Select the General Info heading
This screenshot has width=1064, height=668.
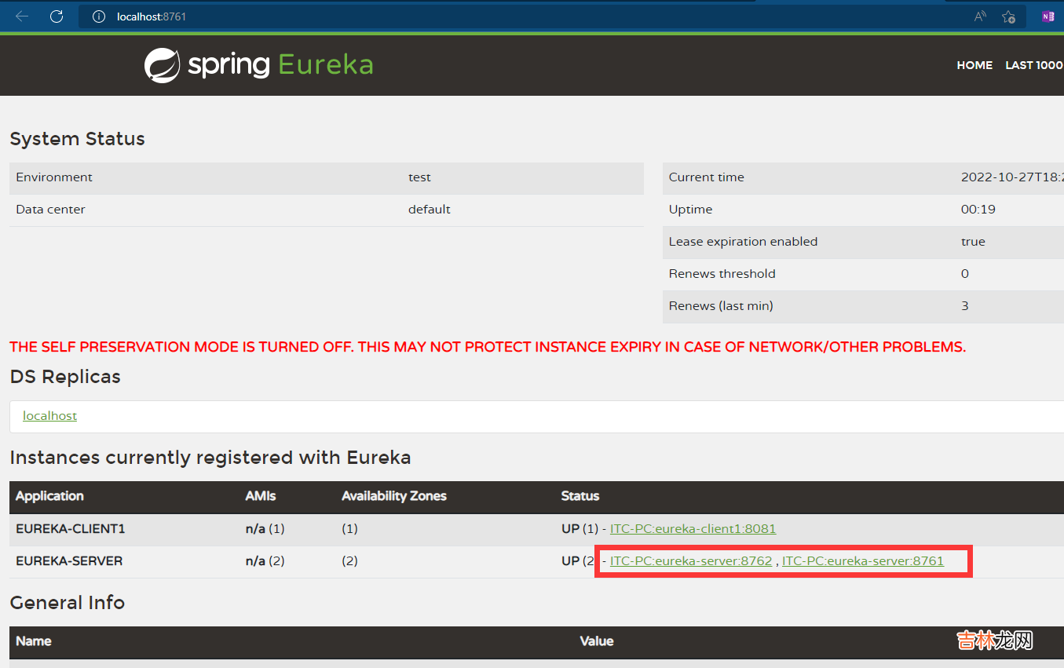tap(67, 603)
